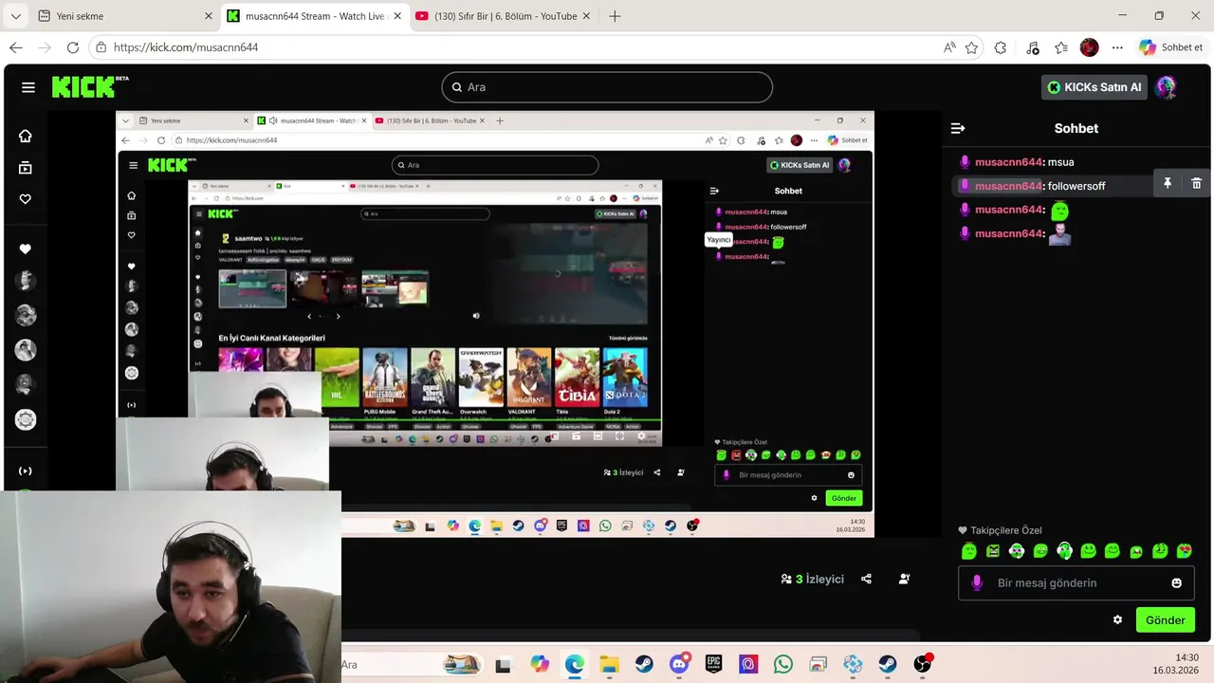Focus the 'Bir mesaj gönderin' chat input

pyautogui.click(x=1076, y=582)
